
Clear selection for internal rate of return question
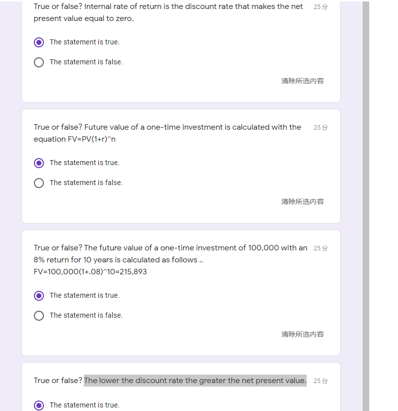[302, 81]
